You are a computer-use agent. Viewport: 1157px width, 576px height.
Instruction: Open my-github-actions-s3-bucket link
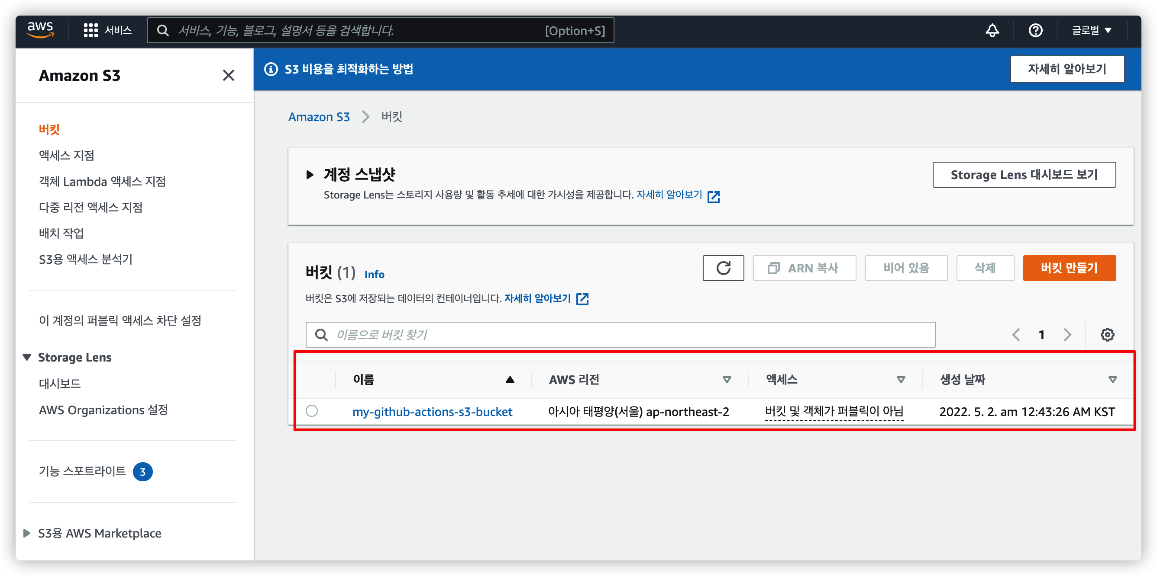coord(432,411)
